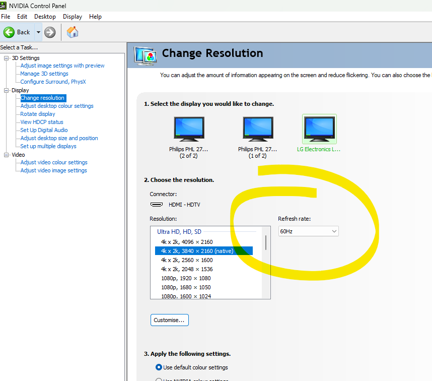Select Use default colour settings radio button
Image resolution: width=432 pixels, height=381 pixels.
[159, 367]
